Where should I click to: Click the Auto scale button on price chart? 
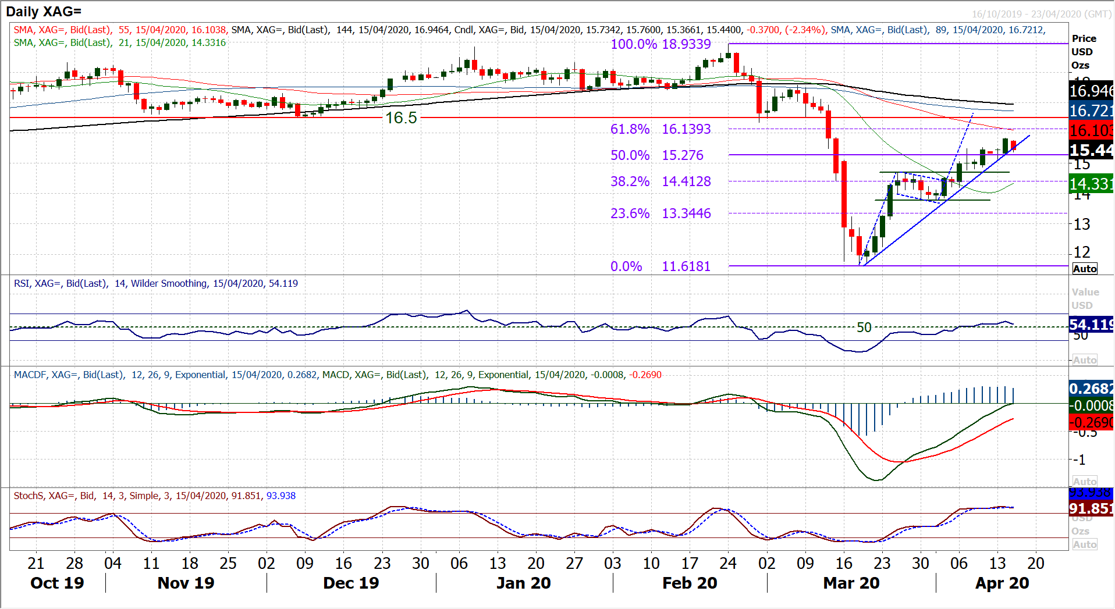[1085, 269]
